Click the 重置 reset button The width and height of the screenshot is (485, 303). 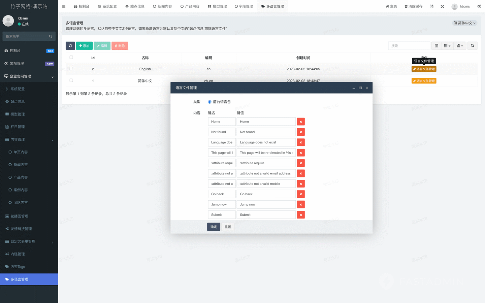point(228,227)
